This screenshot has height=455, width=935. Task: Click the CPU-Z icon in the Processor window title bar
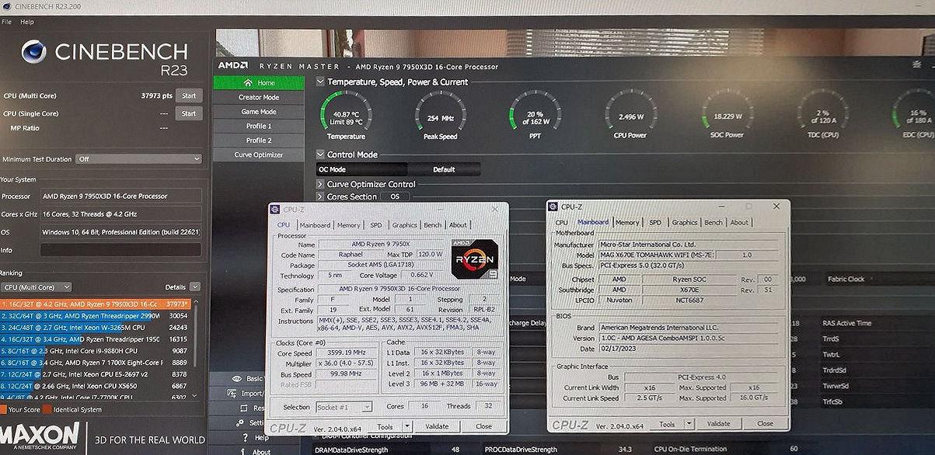276,210
